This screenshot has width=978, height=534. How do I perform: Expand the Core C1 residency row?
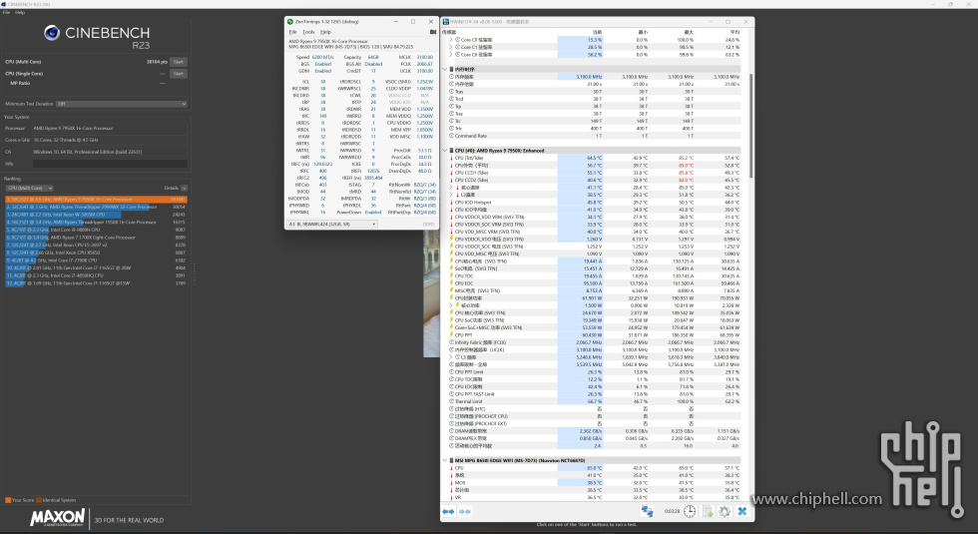450,47
